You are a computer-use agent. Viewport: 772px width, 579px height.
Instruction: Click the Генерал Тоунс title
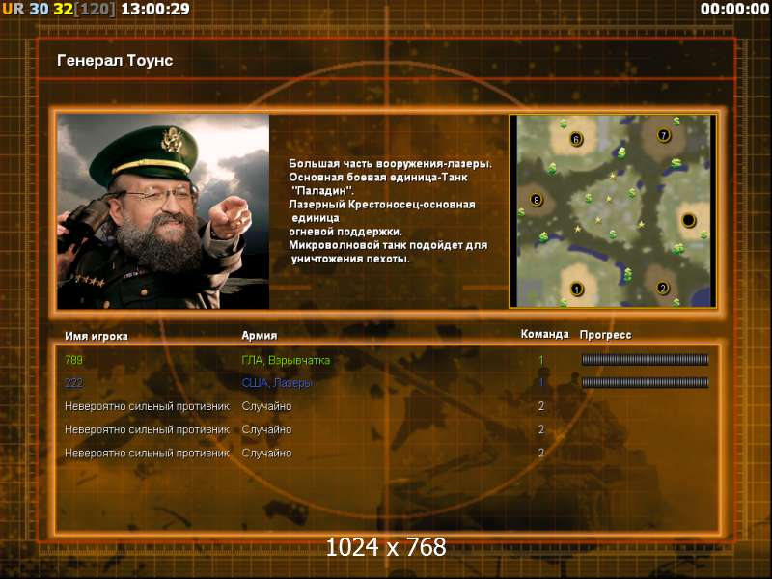[x=115, y=61]
